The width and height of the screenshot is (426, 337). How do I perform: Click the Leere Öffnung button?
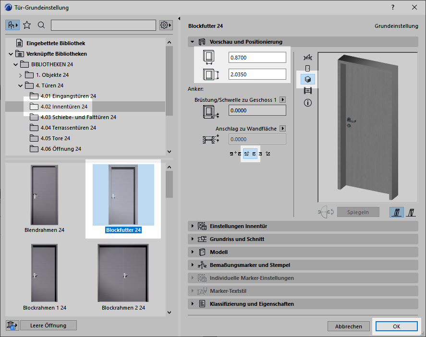point(48,325)
